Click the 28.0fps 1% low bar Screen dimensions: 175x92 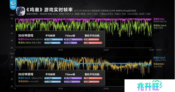tap(73, 39)
